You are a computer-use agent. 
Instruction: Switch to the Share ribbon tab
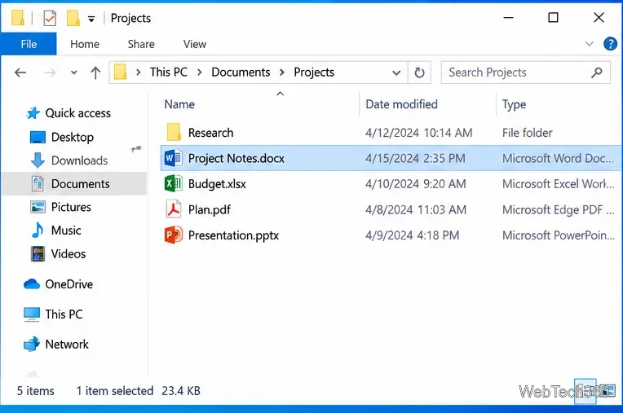click(141, 44)
